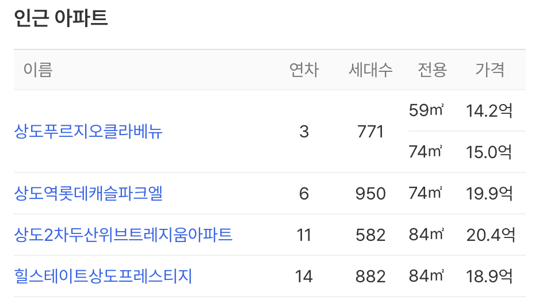This screenshot has width=535, height=307.
Task: Click the 59㎡ area cell
Action: [x=426, y=110]
